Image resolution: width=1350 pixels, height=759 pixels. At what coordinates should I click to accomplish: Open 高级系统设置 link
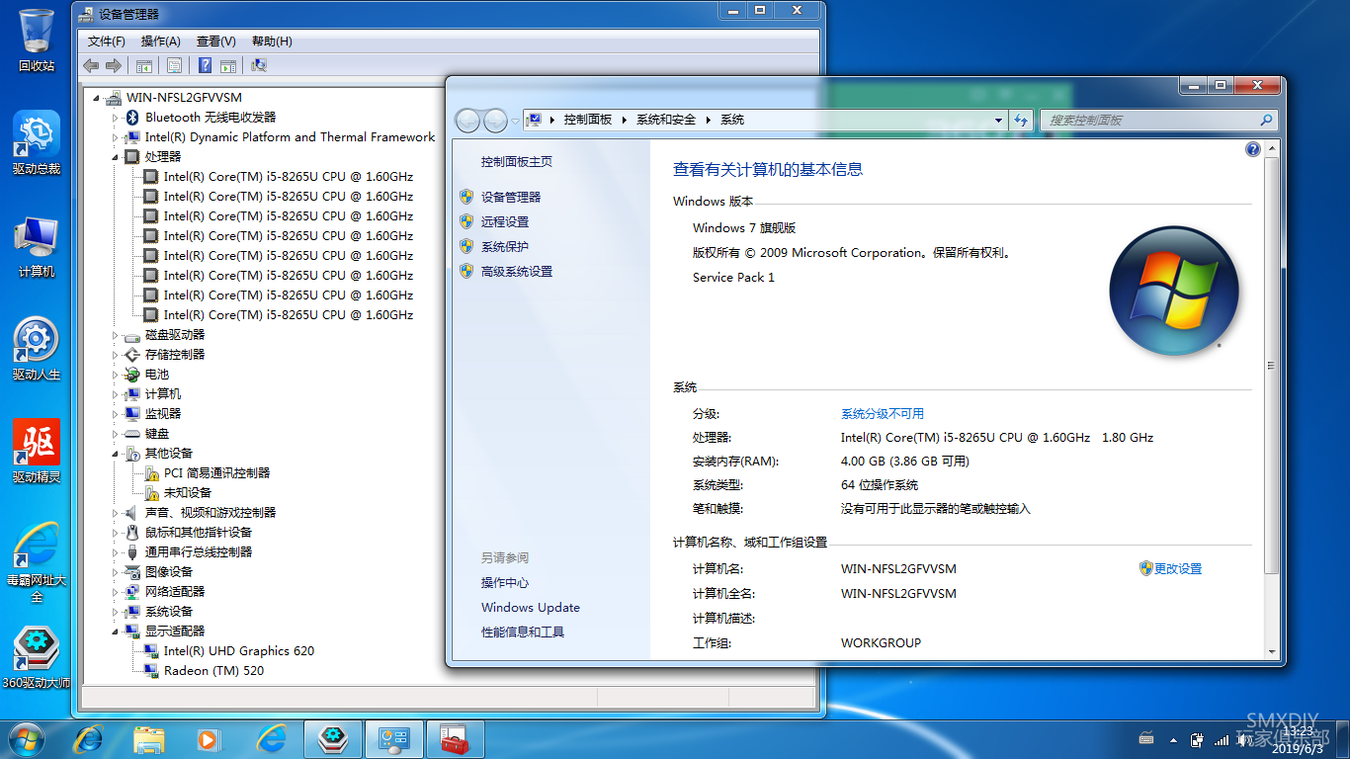(x=517, y=271)
